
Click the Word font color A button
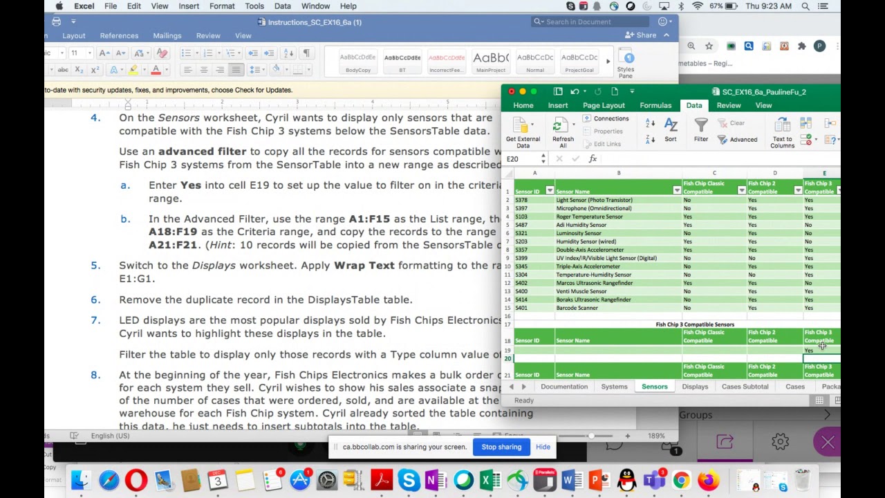156,70
